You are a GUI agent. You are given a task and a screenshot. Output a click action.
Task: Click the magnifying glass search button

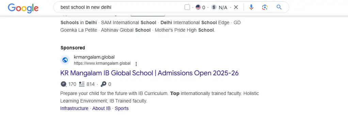tap(279, 7)
